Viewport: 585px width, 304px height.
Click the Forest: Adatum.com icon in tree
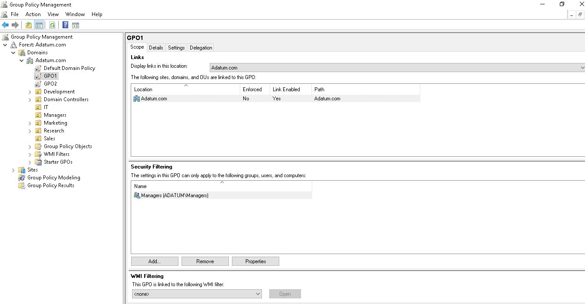13,45
